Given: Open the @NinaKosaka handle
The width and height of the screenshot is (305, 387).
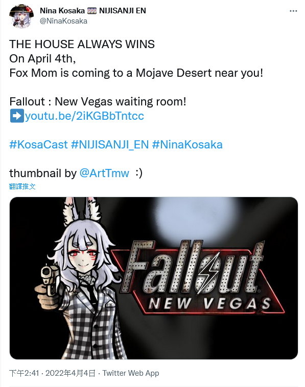Looking at the screenshot, I should coord(63,21).
